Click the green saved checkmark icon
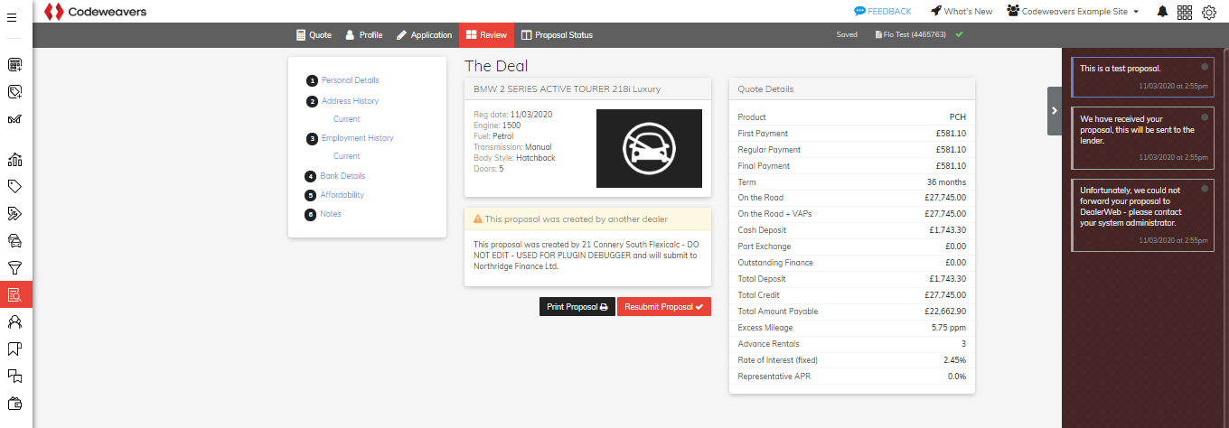The width and height of the screenshot is (1229, 428). pyautogui.click(x=959, y=35)
